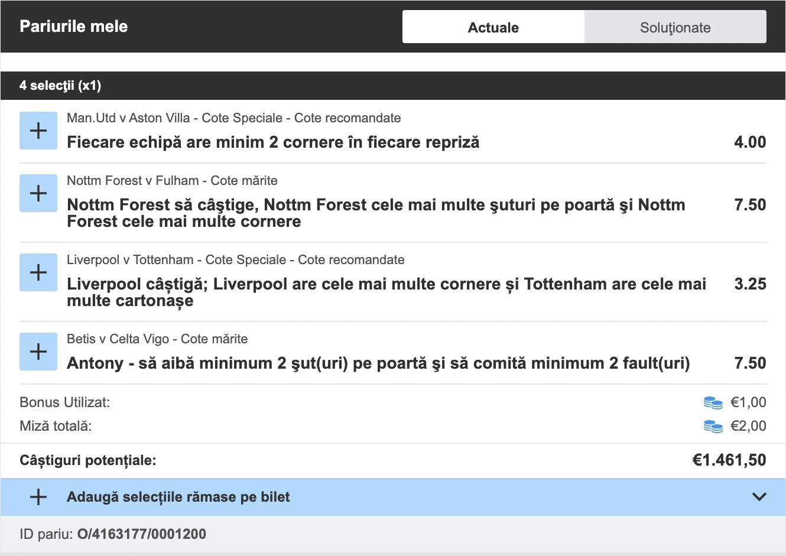The height and width of the screenshot is (556, 786).
Task: Select the Antony 7.50 odds value
Action: click(x=749, y=363)
